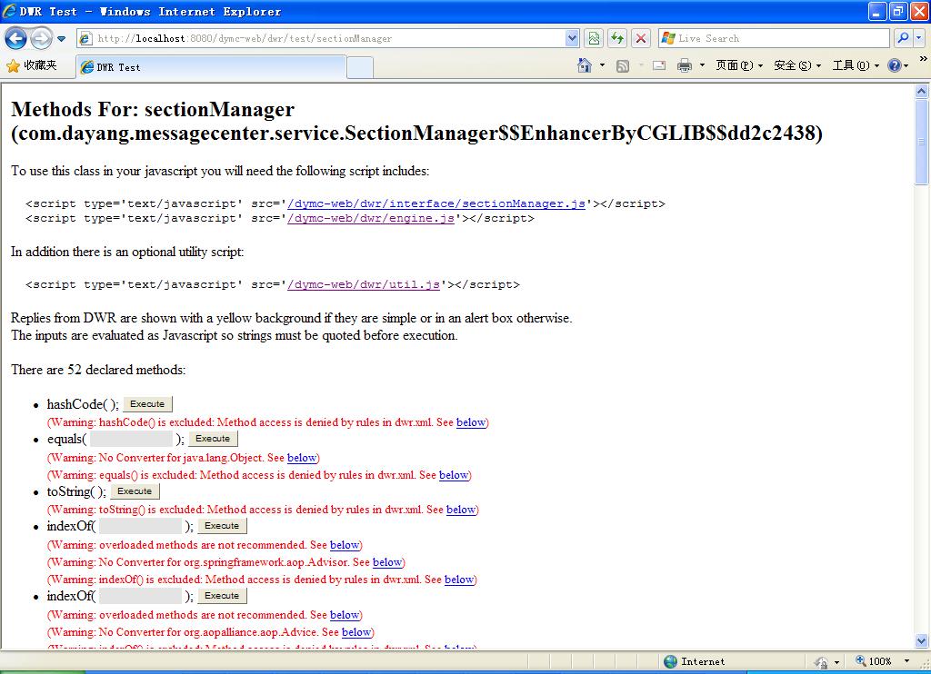Open the search provider dropdown arrow
This screenshot has height=674, width=931.
pyautogui.click(x=918, y=38)
